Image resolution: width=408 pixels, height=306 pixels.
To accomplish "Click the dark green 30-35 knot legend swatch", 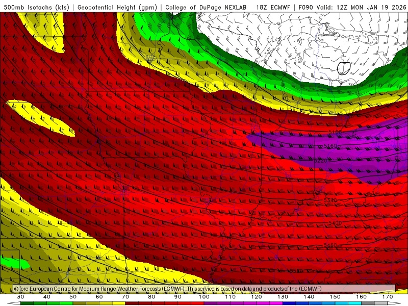I will pyautogui.click(x=27, y=303).
